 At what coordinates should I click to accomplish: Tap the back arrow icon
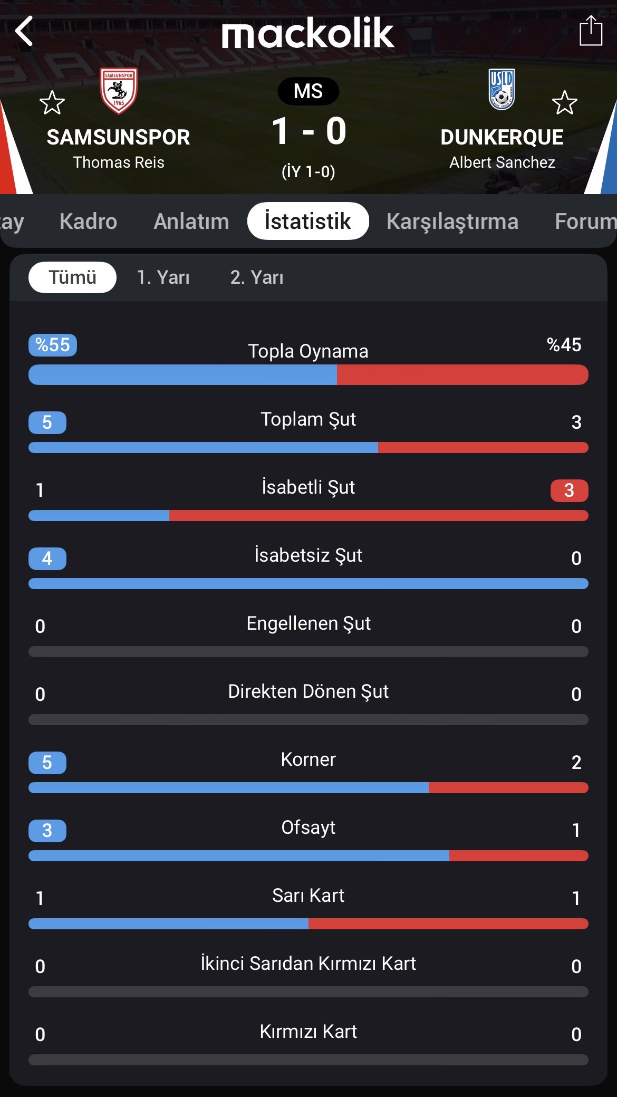click(x=24, y=31)
